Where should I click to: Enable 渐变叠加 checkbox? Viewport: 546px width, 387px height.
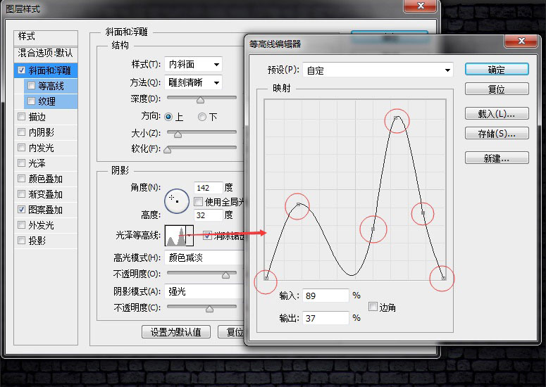(22, 193)
